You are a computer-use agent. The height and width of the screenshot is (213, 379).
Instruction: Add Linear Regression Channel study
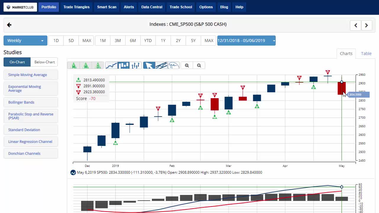pos(31,142)
